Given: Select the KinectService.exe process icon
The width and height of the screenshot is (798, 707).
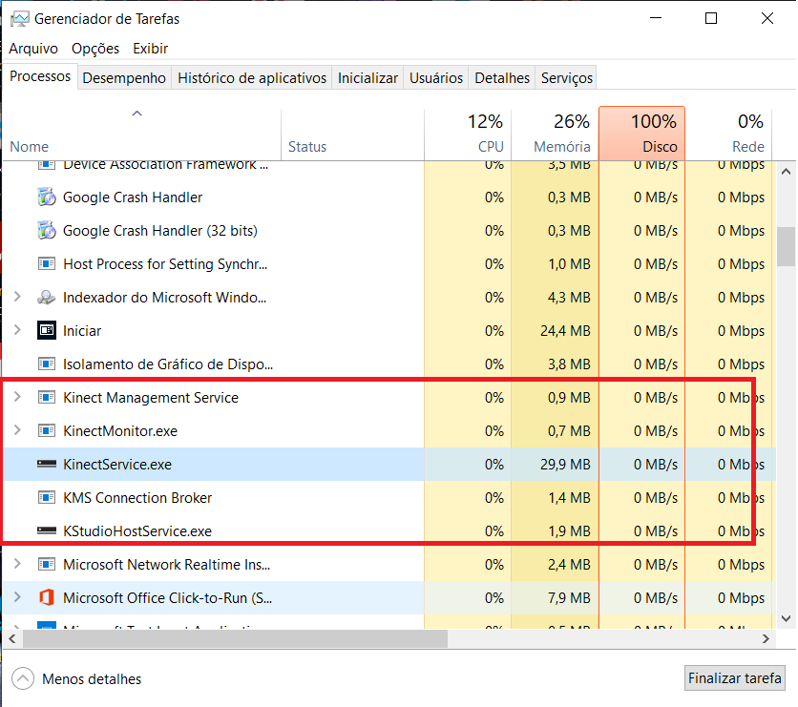Looking at the screenshot, I should tap(47, 464).
